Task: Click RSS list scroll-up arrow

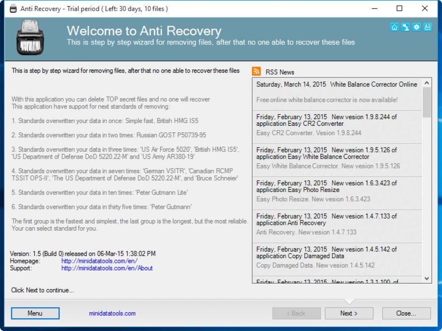Action: (427, 83)
